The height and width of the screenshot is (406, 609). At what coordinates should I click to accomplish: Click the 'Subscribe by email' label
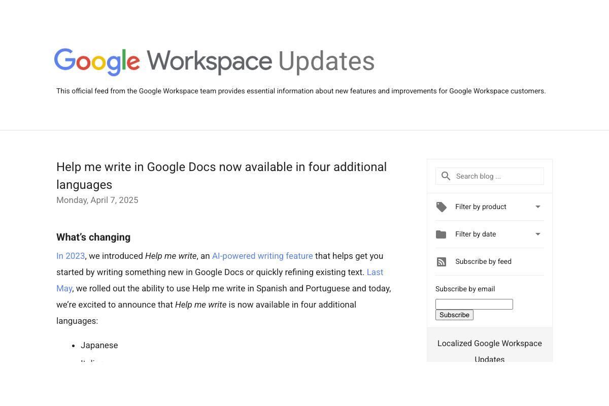point(465,289)
